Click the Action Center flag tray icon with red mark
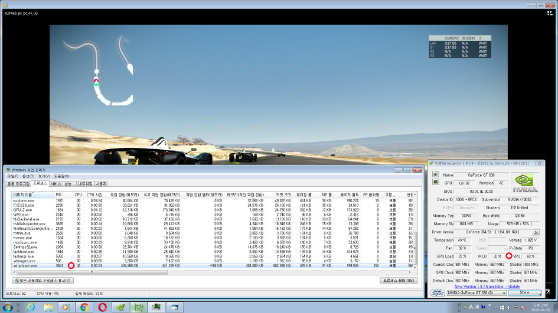 (523, 307)
